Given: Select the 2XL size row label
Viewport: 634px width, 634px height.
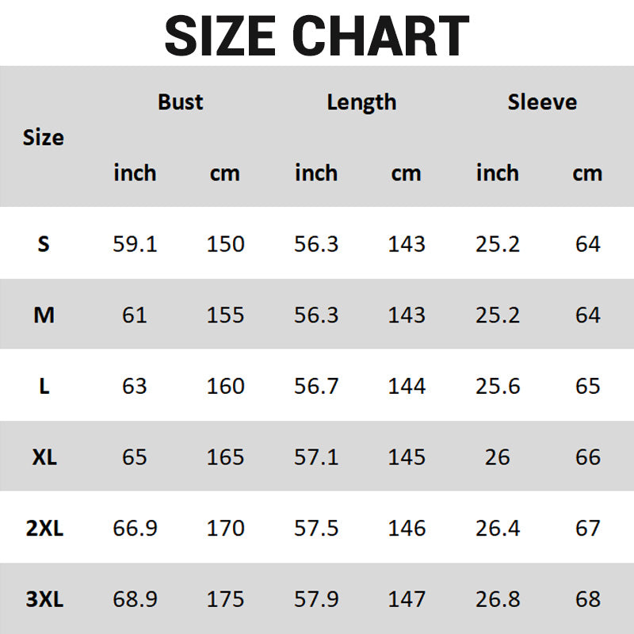Looking at the screenshot, I should pyautogui.click(x=44, y=529).
